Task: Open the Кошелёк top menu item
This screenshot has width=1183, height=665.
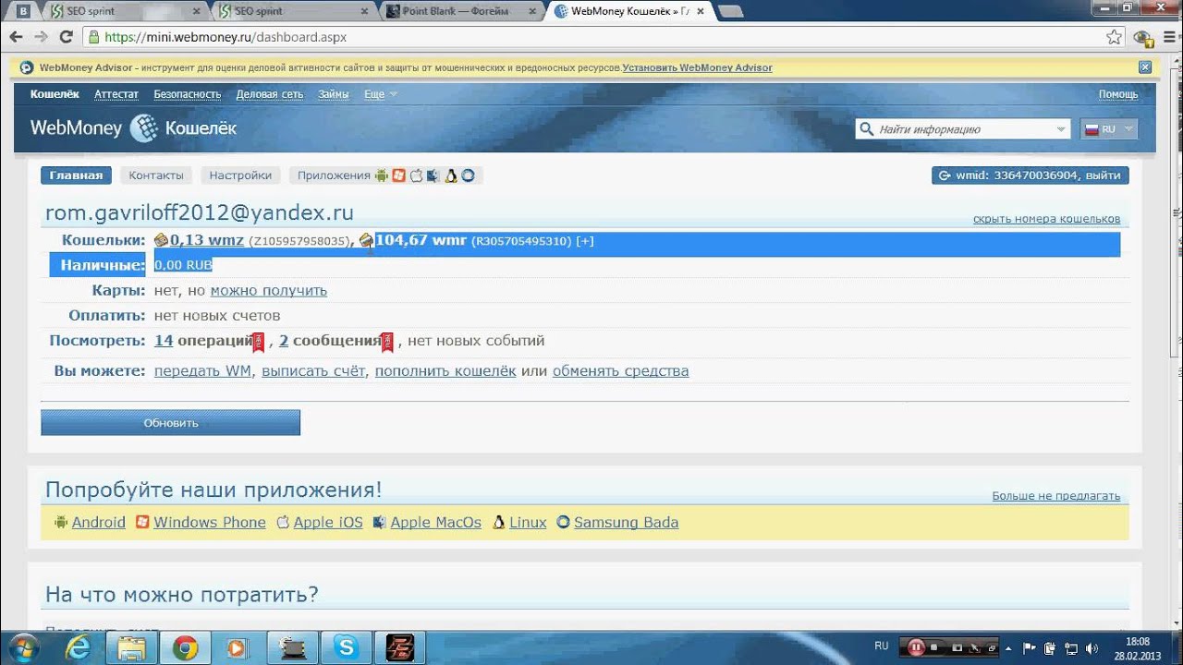Action: click(55, 94)
